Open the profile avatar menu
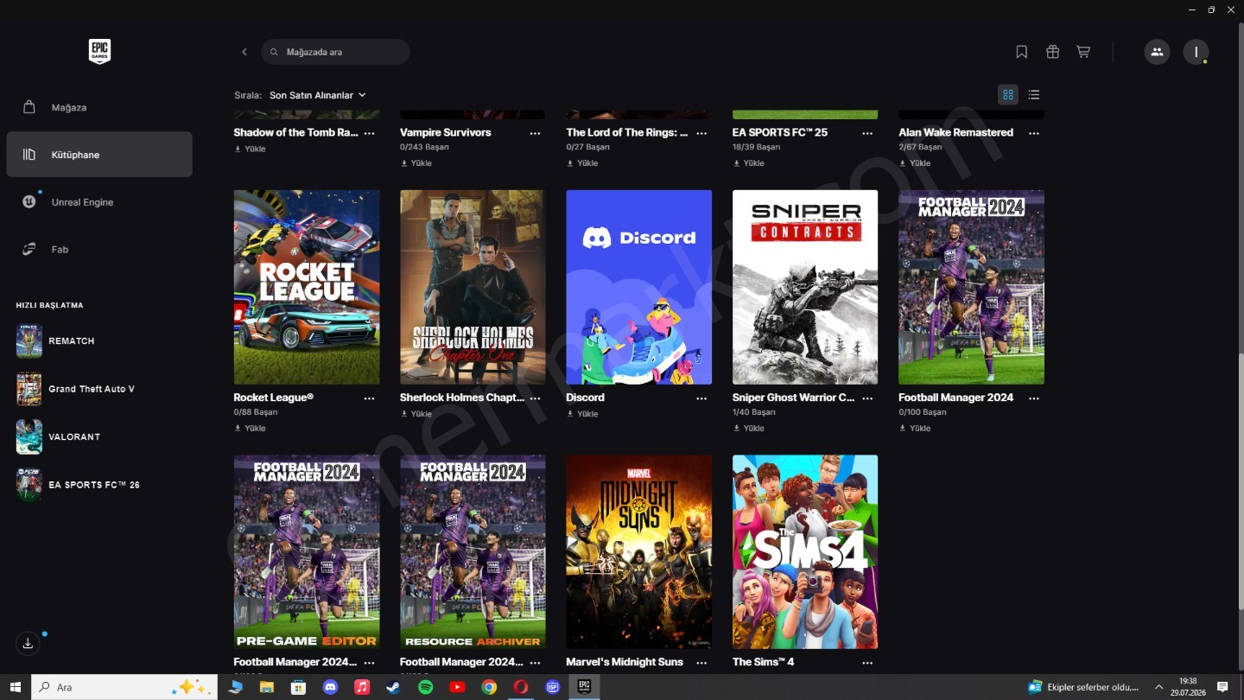 (1196, 52)
